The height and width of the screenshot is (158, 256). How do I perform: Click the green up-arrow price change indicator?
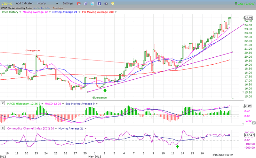(236, 4)
